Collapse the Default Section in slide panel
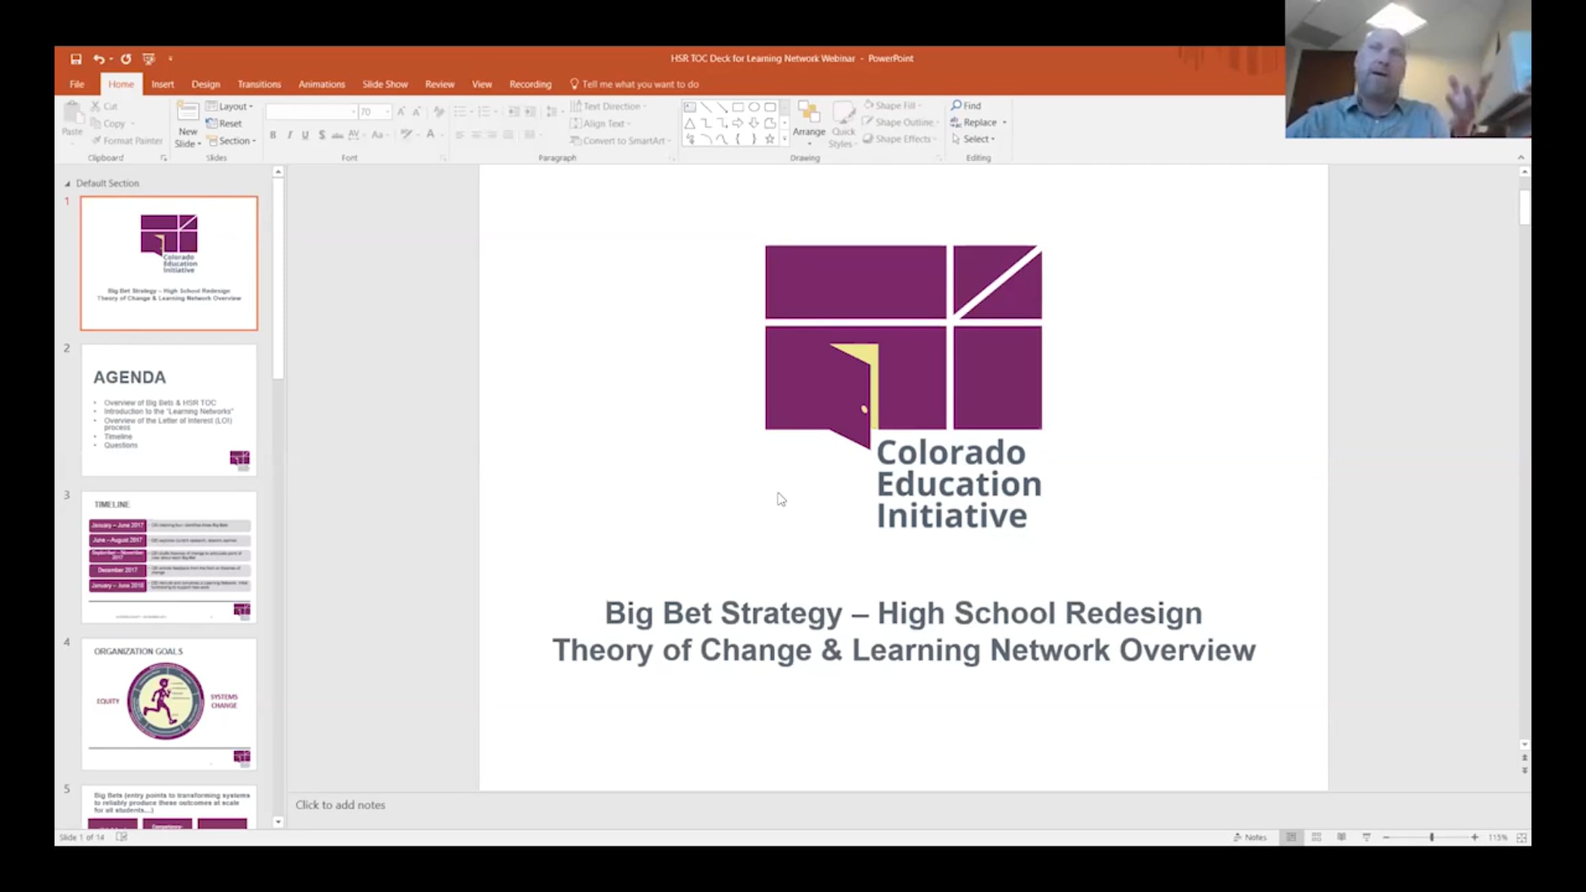 coord(67,184)
